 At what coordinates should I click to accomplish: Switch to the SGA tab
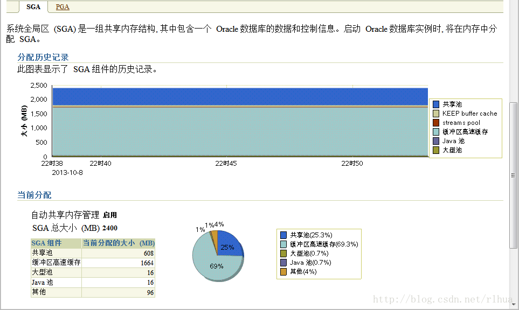[33, 6]
